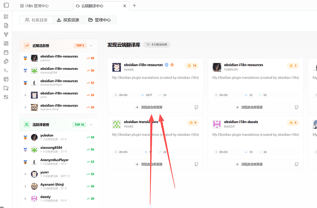Open Anonym0usPlayer's obsidian-i18n-resources ranking row
The width and height of the screenshot is (317, 208).
pyautogui.click(x=58, y=83)
